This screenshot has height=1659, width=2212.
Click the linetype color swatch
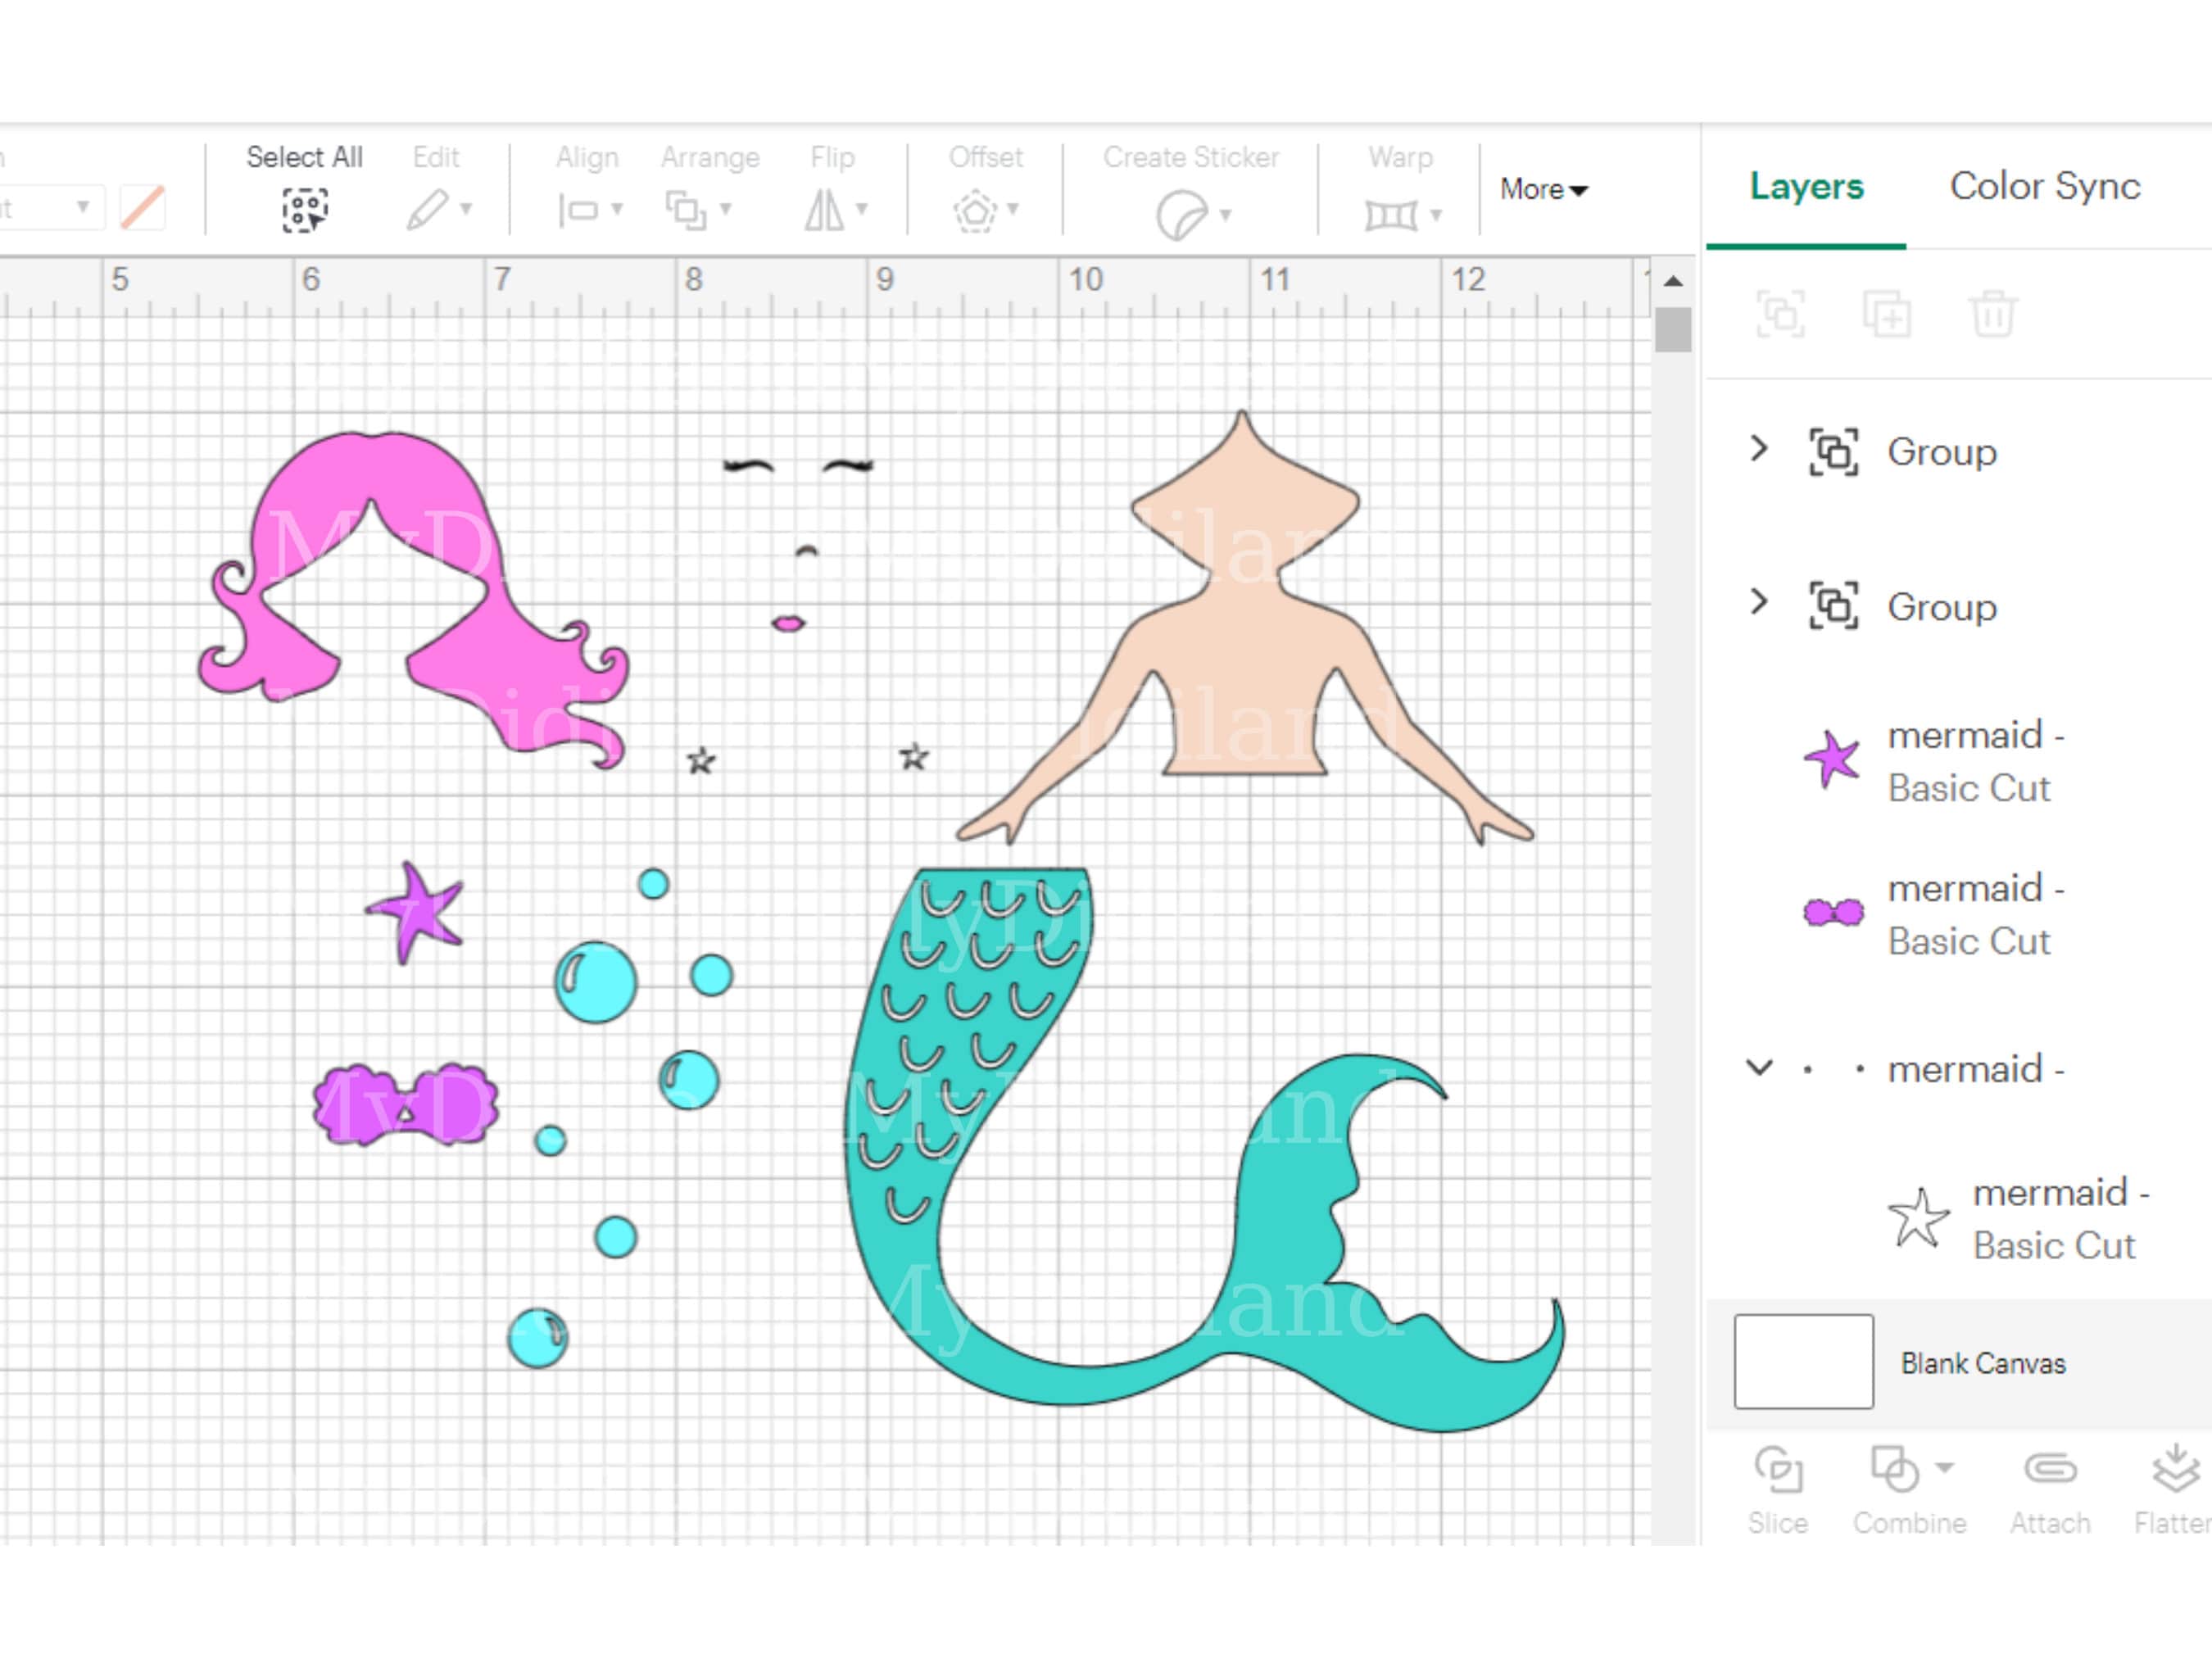[x=142, y=207]
